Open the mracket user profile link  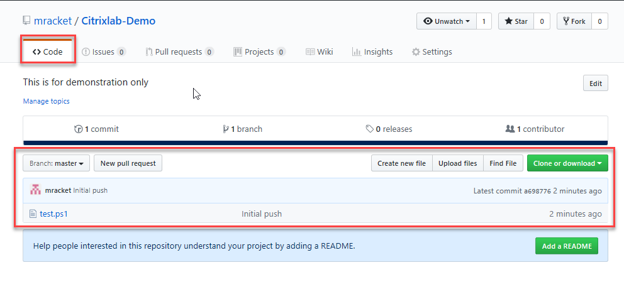click(x=53, y=21)
